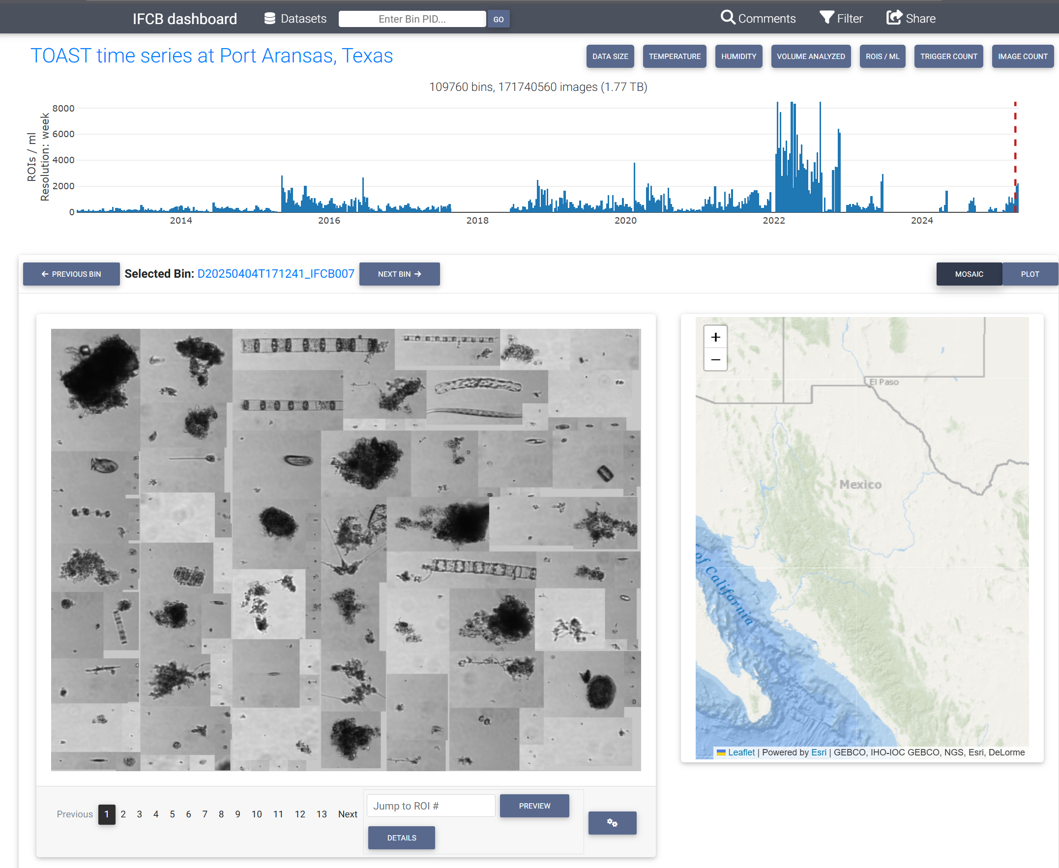1059x868 pixels.
Task: Go to mosaic page 3
Action: pos(140,814)
